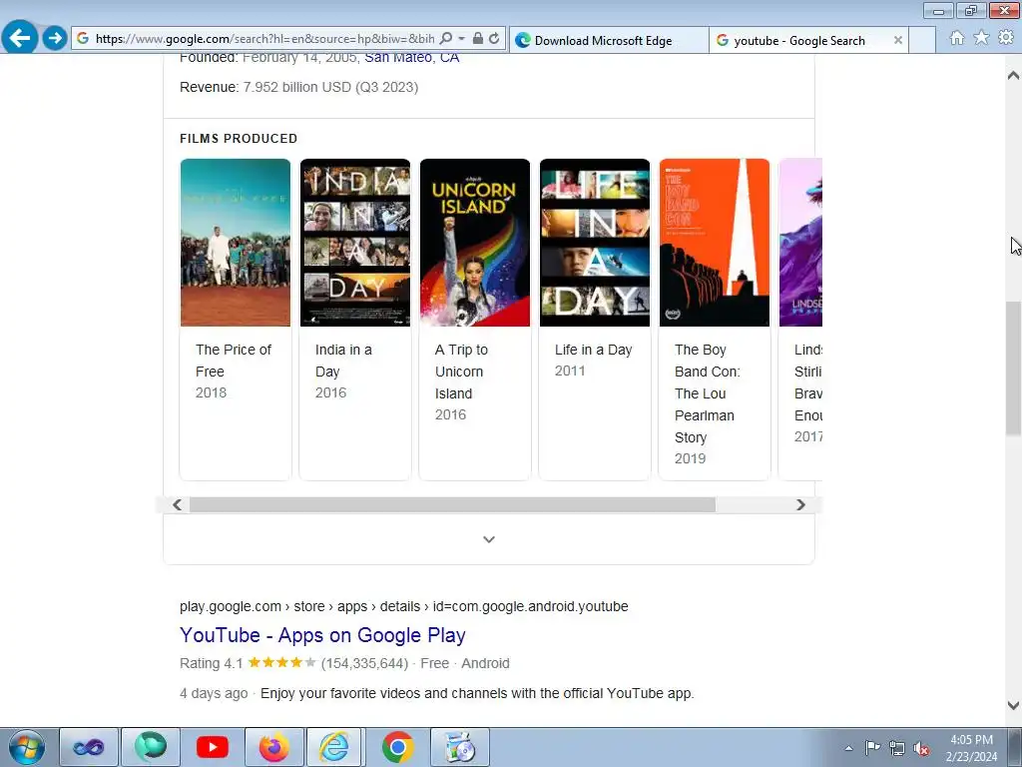Screen dimensions: 1022x767
Task: Click the page scrollbar down arrow
Action: coord(1013,705)
